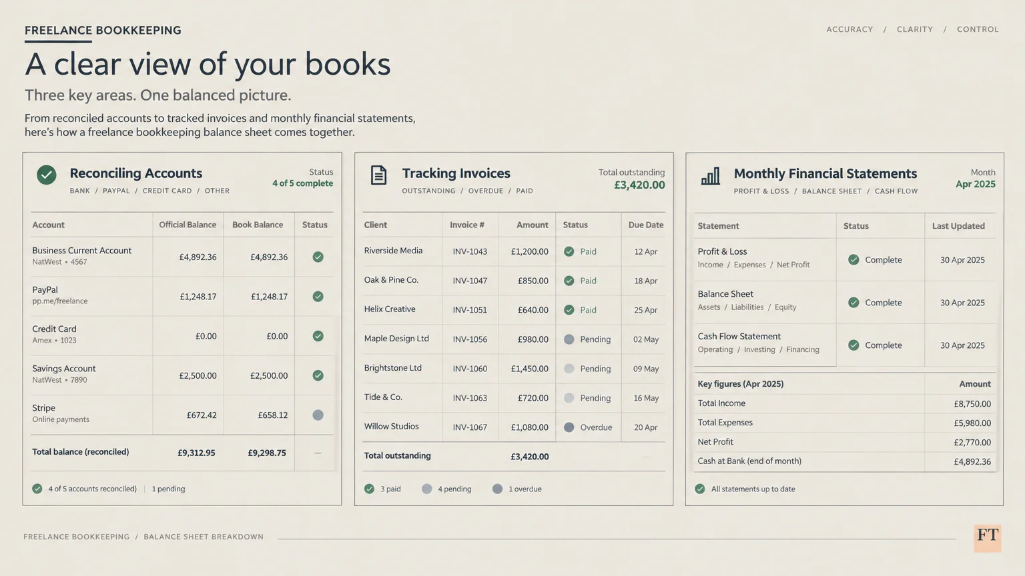Click the 'Cash at Bank (end of month)' label

(x=749, y=461)
